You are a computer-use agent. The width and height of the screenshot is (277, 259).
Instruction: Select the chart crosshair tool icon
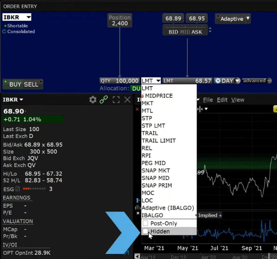200,109
